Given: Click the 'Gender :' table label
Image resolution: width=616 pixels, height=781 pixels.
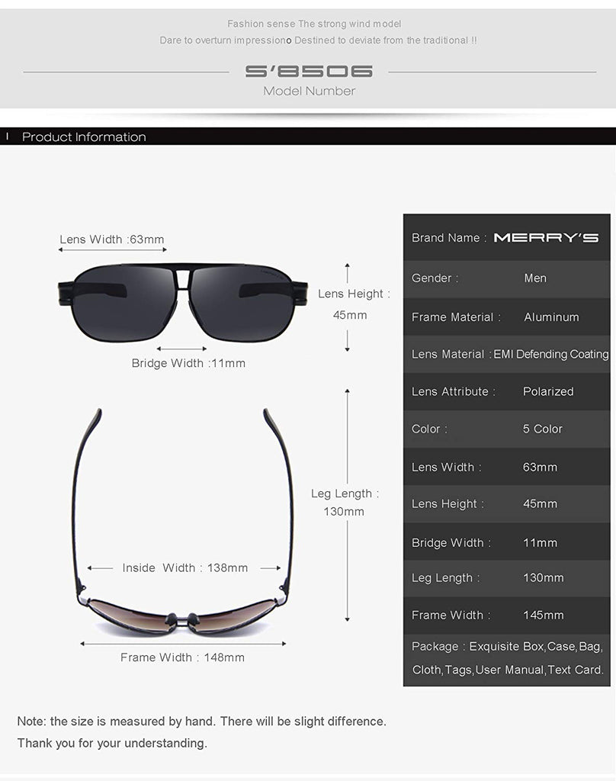Looking at the screenshot, I should pyautogui.click(x=435, y=278).
